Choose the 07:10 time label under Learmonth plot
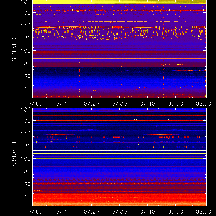 [x=63, y=212]
